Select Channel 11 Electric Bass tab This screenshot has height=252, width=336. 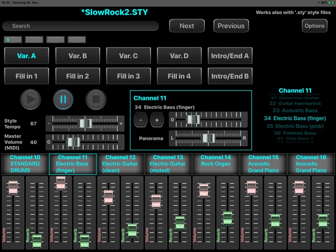(x=73, y=164)
